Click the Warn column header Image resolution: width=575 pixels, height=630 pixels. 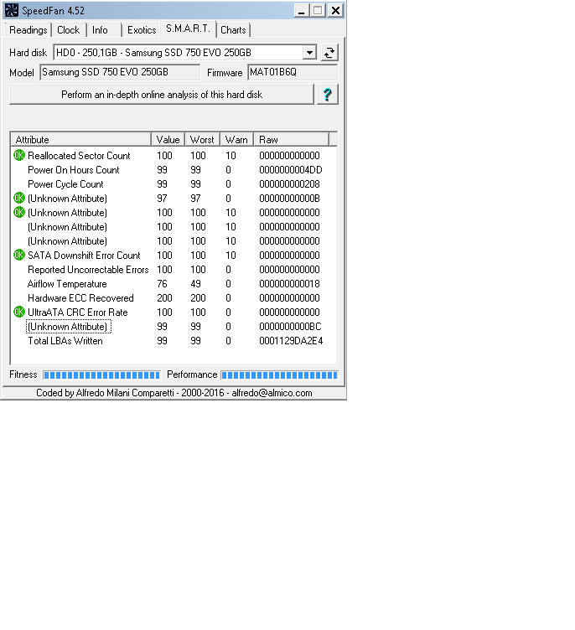237,139
